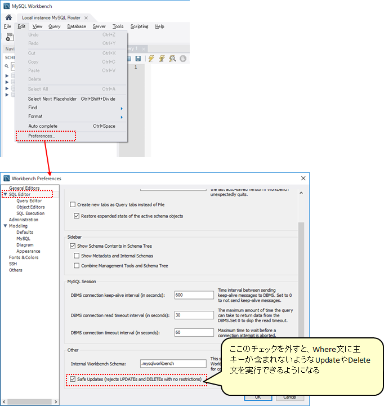The width and height of the screenshot is (384, 406).
Task: Expand the fourth schema in navigator
Action: [7, 95]
